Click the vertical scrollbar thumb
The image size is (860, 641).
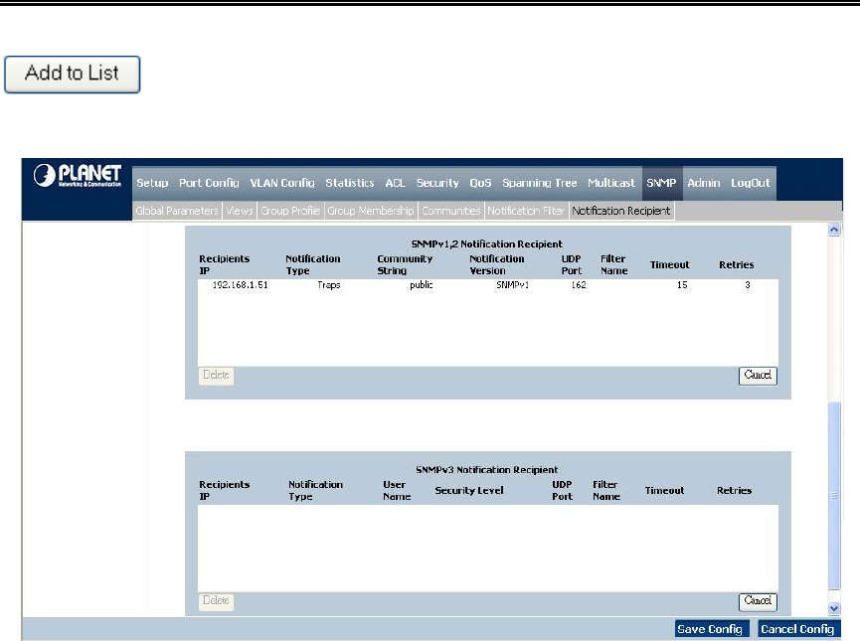[834, 496]
